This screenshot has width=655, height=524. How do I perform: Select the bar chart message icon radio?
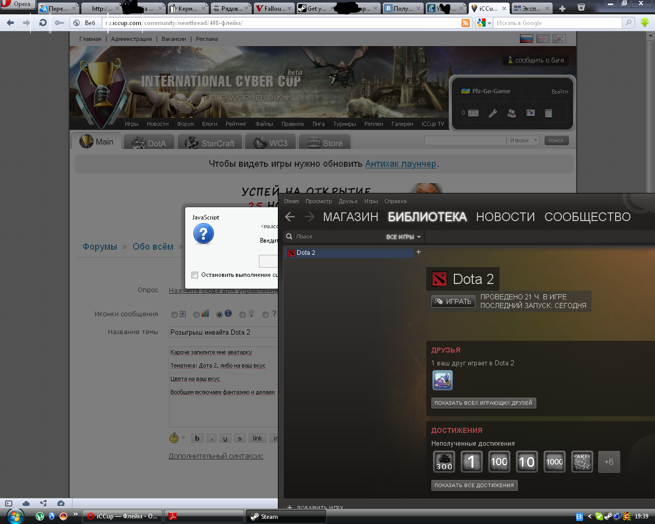196,315
